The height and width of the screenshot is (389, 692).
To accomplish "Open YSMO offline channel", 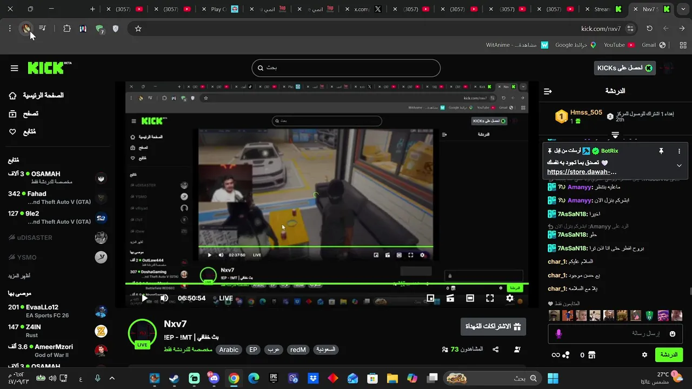I will coord(57,257).
